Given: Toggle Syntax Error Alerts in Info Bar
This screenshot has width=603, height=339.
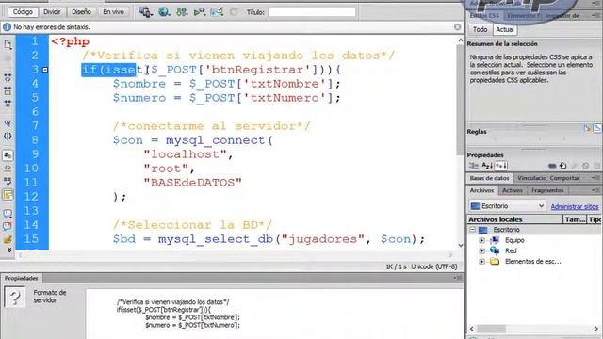Looking at the screenshot, I should 8,195.
